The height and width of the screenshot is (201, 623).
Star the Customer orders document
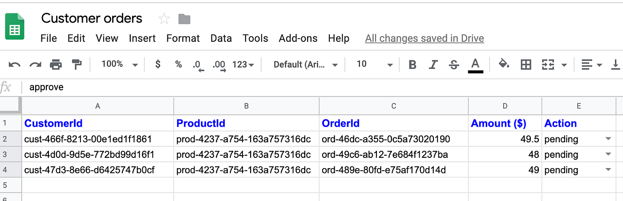(164, 19)
